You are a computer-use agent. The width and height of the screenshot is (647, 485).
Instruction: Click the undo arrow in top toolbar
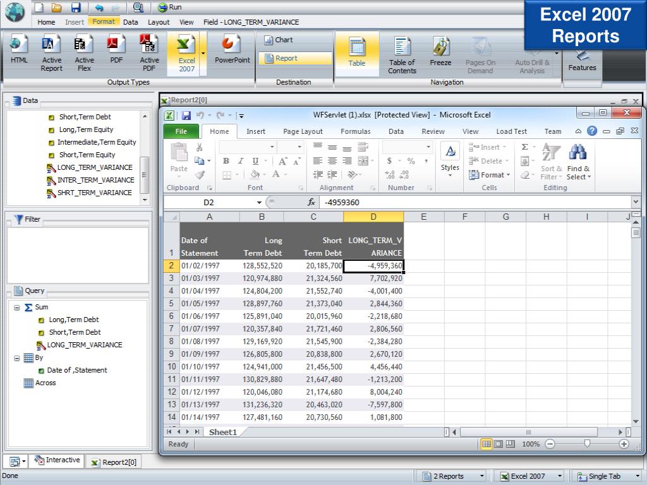click(x=99, y=7)
